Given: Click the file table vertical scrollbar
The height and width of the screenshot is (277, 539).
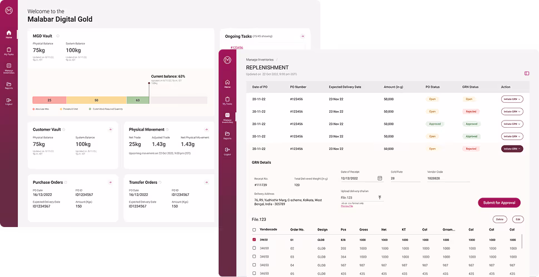Looking at the screenshot, I should pos(522,241).
